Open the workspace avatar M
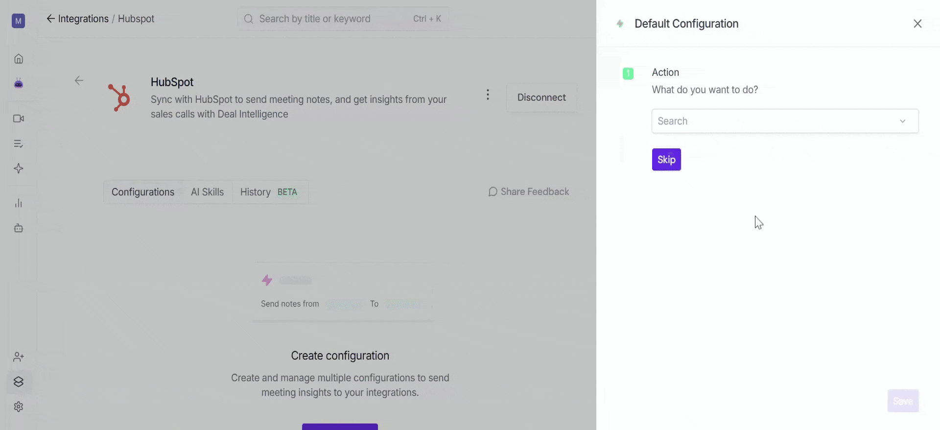 (18, 21)
